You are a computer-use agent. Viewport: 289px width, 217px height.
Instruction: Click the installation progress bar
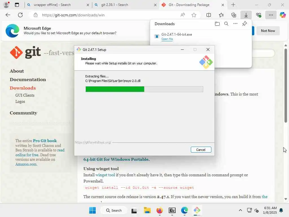[x=144, y=89]
